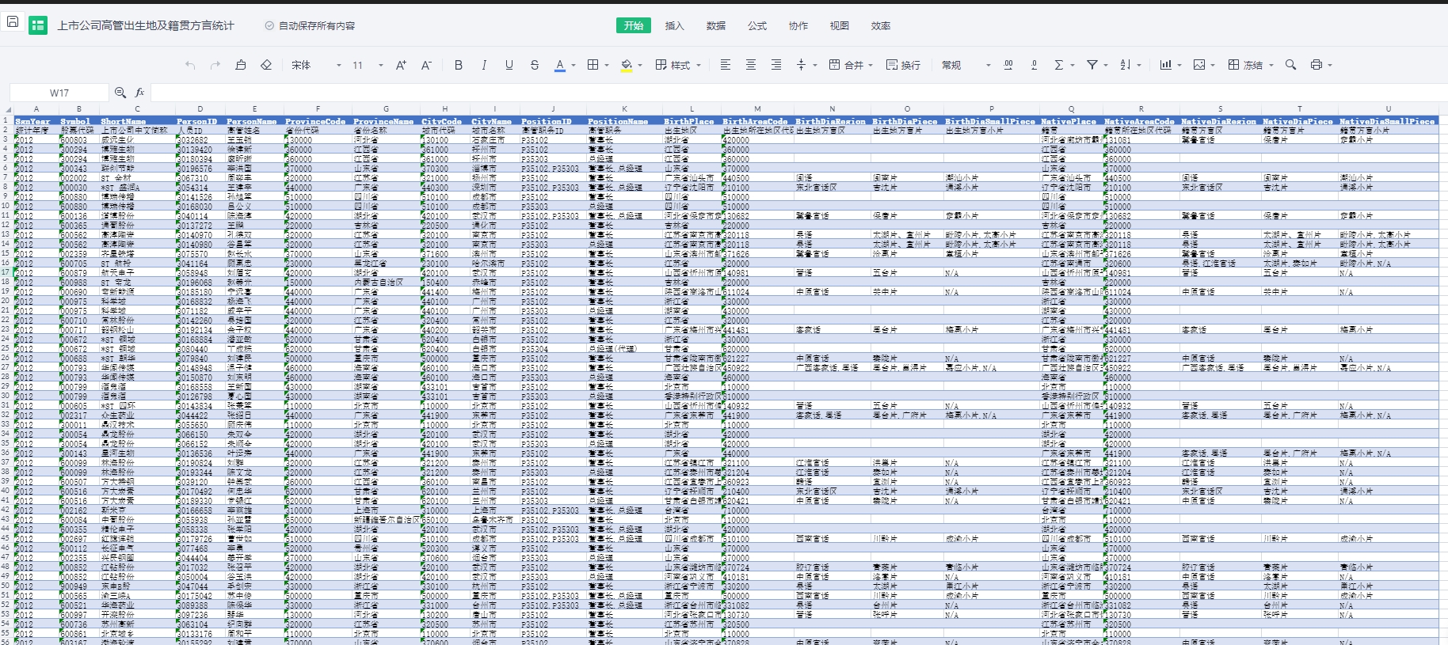Click the document title 上市公司高管出生地及籍贯方言统计
Image resolution: width=1448 pixels, height=645 pixels.
pos(146,25)
